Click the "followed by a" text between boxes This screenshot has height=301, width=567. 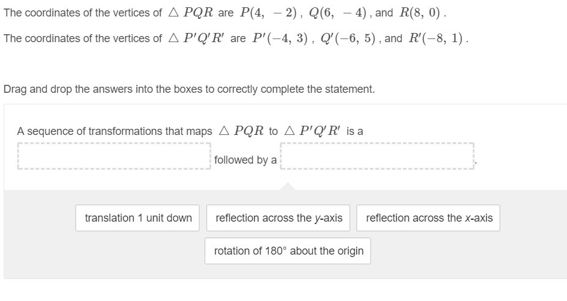coord(245,160)
